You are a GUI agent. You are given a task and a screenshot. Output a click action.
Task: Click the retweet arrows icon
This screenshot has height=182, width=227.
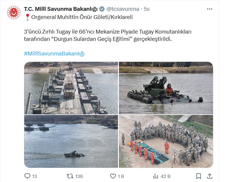coord(70,176)
